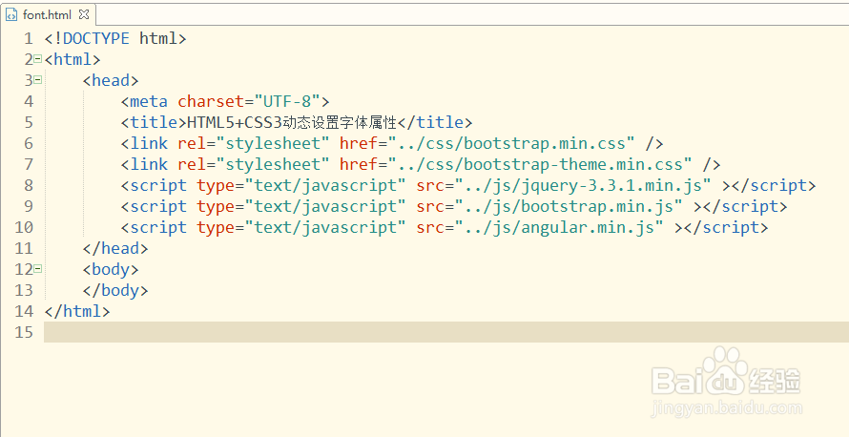Collapse the html element fold on line 2
This screenshot has height=437, width=849.
click(x=37, y=59)
